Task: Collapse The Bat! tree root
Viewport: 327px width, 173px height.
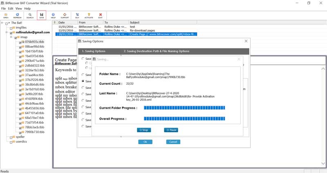Action: tap(2, 23)
